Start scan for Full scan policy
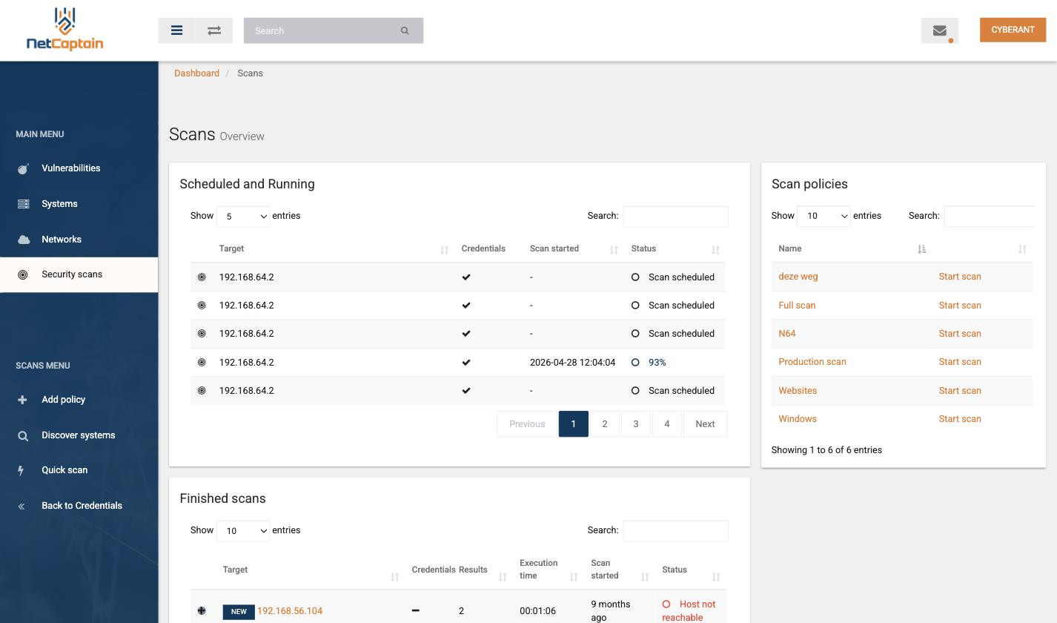The height and width of the screenshot is (623, 1057). pyautogui.click(x=960, y=306)
